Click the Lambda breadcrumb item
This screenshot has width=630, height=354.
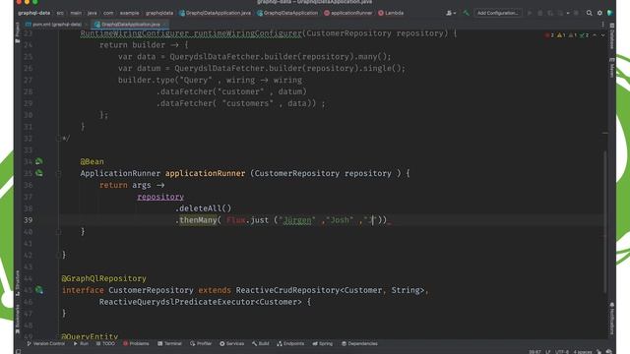coord(391,13)
